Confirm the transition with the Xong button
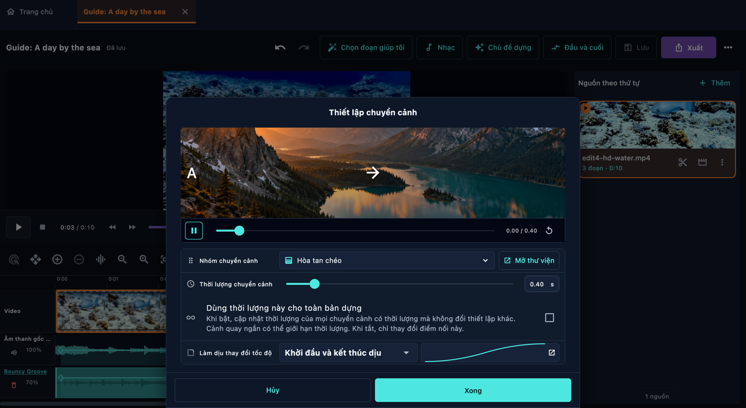The image size is (746, 408). [473, 390]
